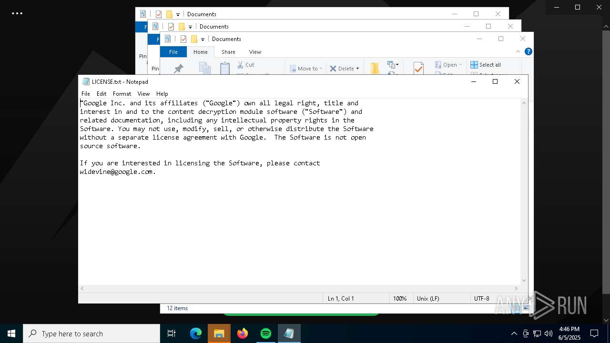Click 'UTF-8' encoding in status bar
Screen dimensions: 610x343
pyautogui.click(x=482, y=299)
